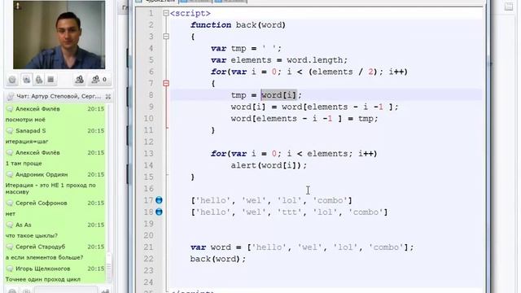The width and height of the screenshot is (521, 293).
Task: Click chat sender 'Игорь Щелконогов'
Action: 43,269
